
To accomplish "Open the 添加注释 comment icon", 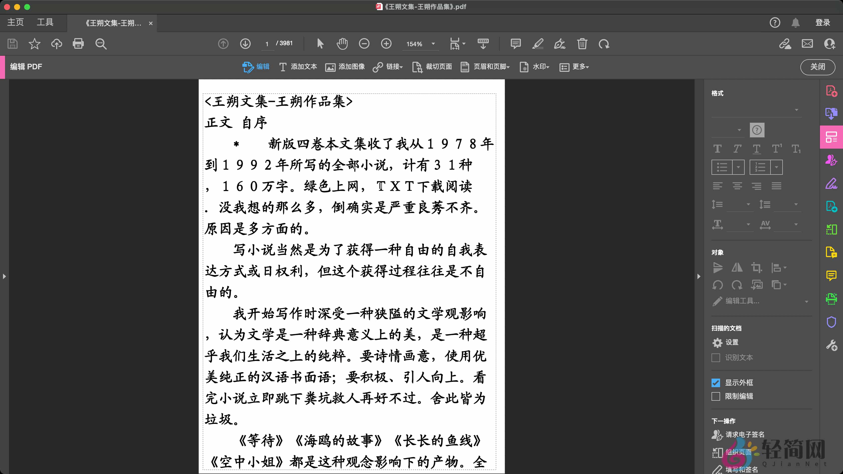I will pos(515,43).
